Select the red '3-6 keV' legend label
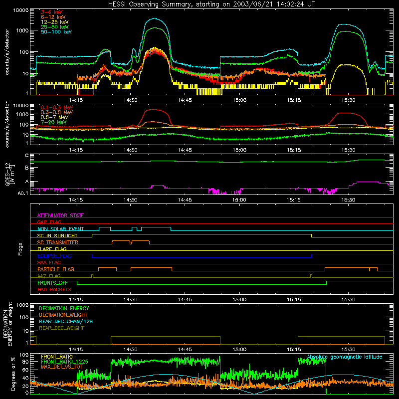The height and width of the screenshot is (399, 399). (51, 12)
